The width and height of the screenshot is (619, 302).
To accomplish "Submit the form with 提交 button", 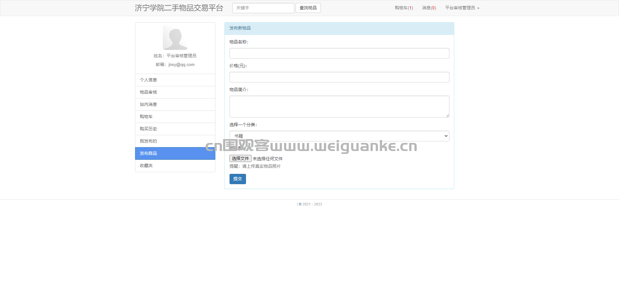I will [238, 179].
